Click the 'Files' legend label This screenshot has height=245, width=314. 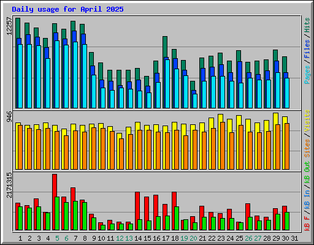307,49
